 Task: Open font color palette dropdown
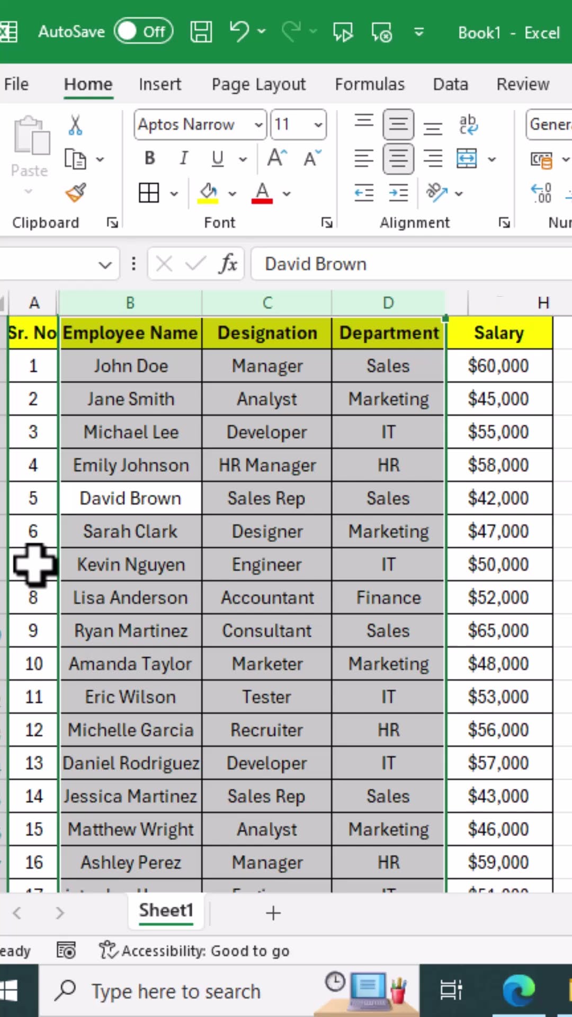(x=287, y=193)
